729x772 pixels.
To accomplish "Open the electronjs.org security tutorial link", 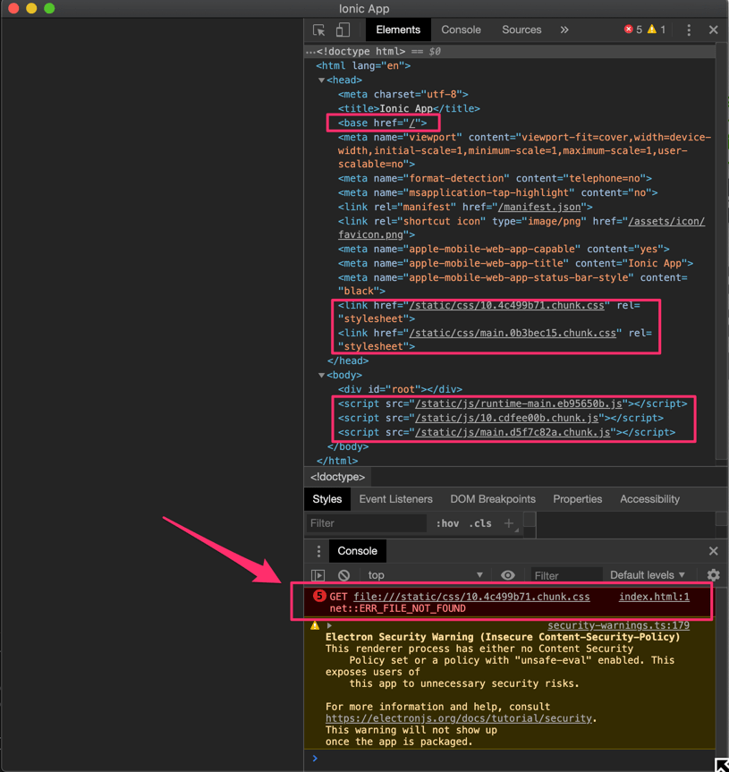I will pyautogui.click(x=458, y=718).
